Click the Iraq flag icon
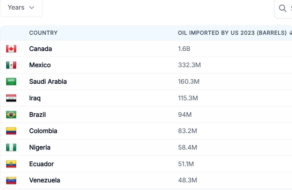This screenshot has width=292, height=190. click(11, 98)
